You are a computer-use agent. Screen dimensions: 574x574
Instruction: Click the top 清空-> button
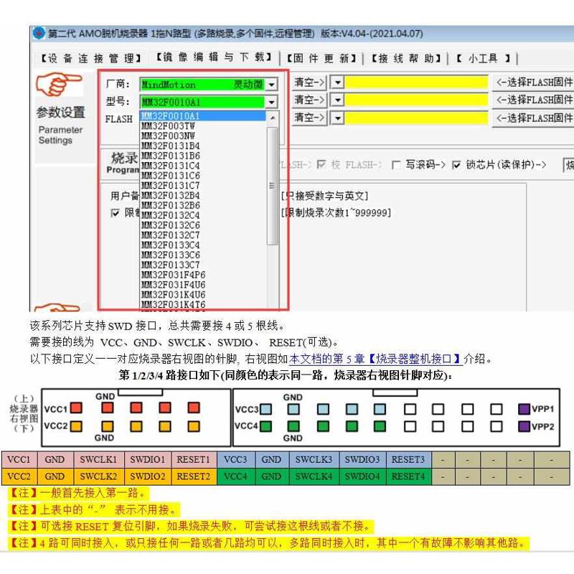(x=309, y=83)
